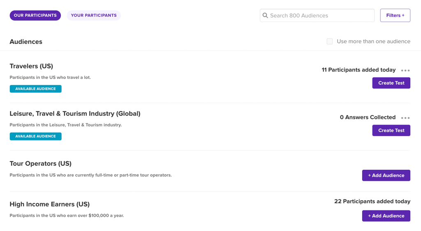
Task: Enable 'Use more than one audience' checkbox
Action: pos(330,42)
